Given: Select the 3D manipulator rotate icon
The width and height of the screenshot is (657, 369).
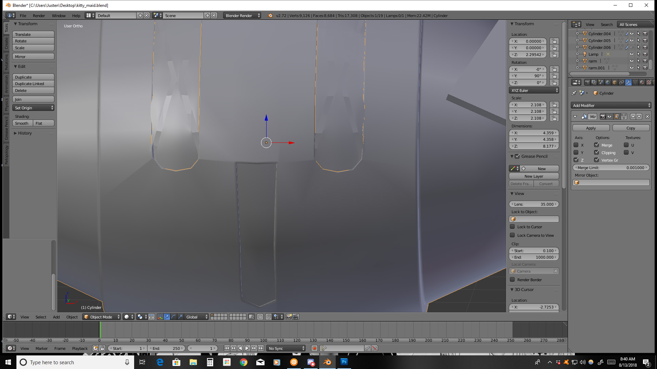Looking at the screenshot, I should 173,317.
